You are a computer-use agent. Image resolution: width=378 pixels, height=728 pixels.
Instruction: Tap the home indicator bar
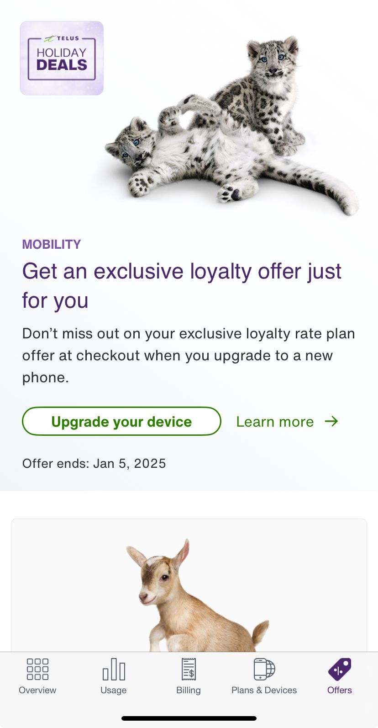(189, 718)
